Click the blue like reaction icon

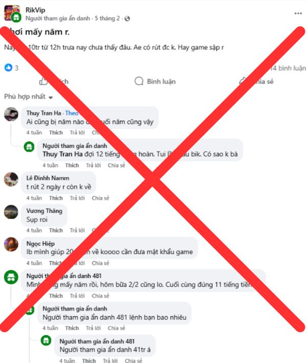8,68
